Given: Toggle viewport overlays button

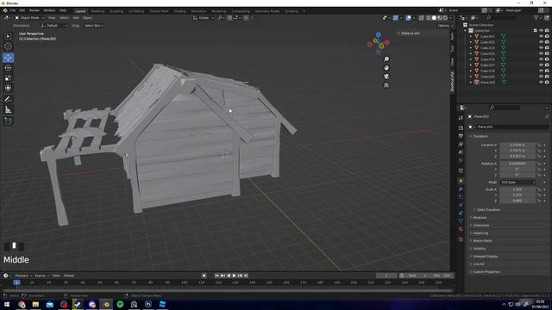Looking at the screenshot, I should [x=408, y=18].
